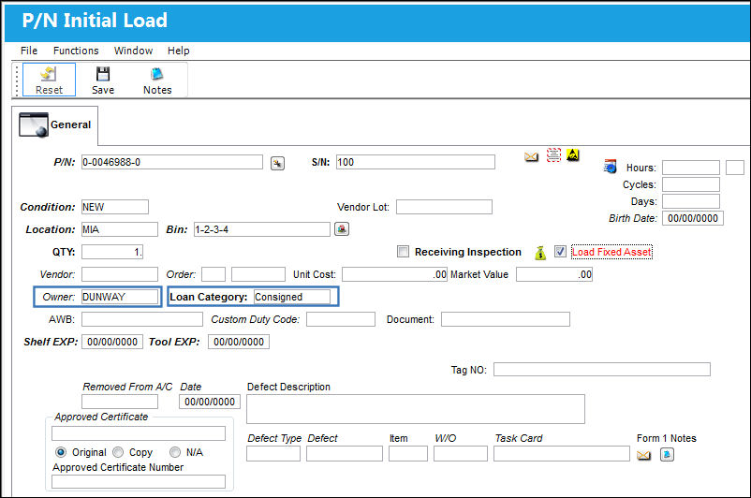Click the P/N lookup icon

click(277, 163)
